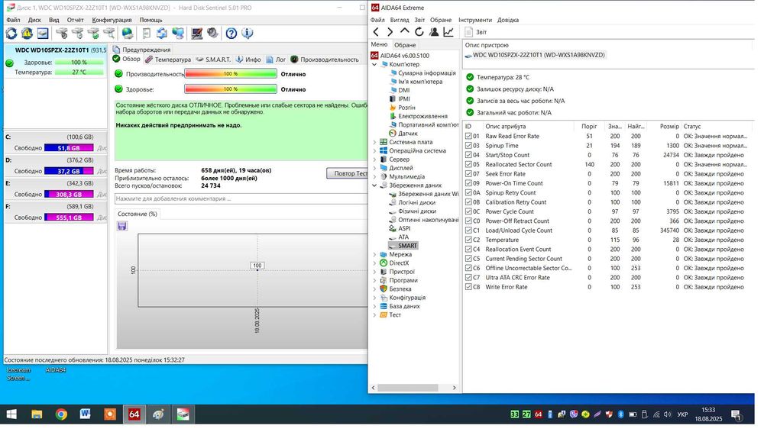The width and height of the screenshot is (764, 432).
Task: Switch to the S.M.A.R.T. tab in Hard Disk Sentinel
Action: (x=213, y=60)
